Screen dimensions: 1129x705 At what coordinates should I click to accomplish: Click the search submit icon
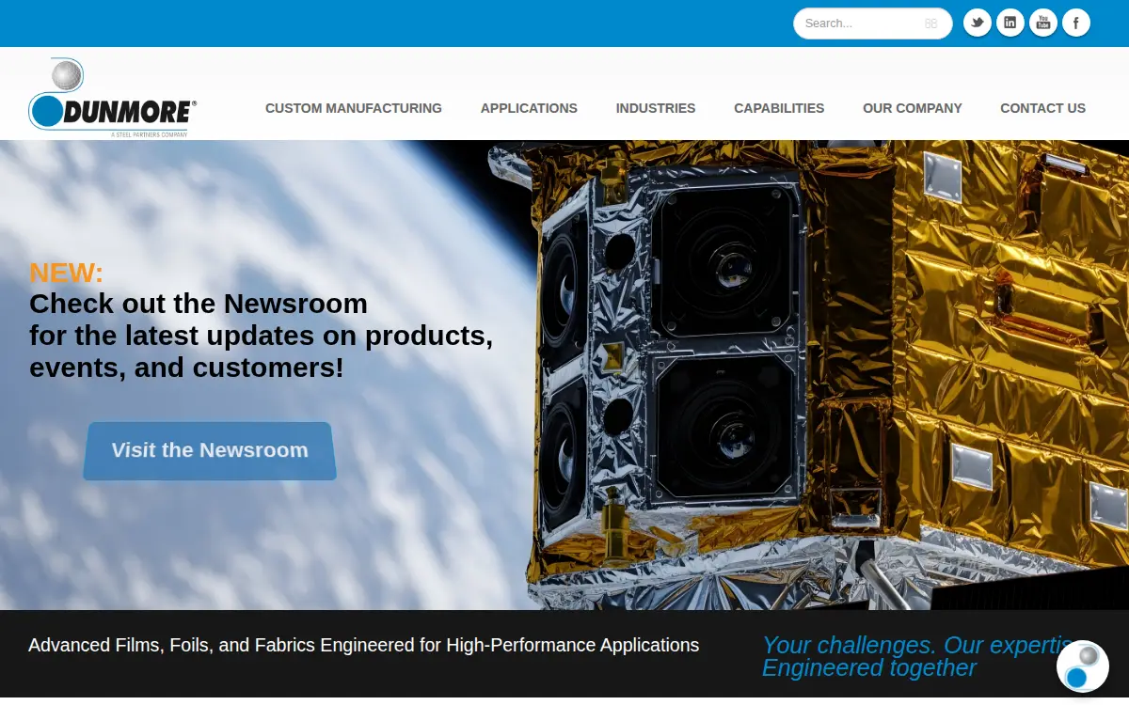click(x=931, y=23)
